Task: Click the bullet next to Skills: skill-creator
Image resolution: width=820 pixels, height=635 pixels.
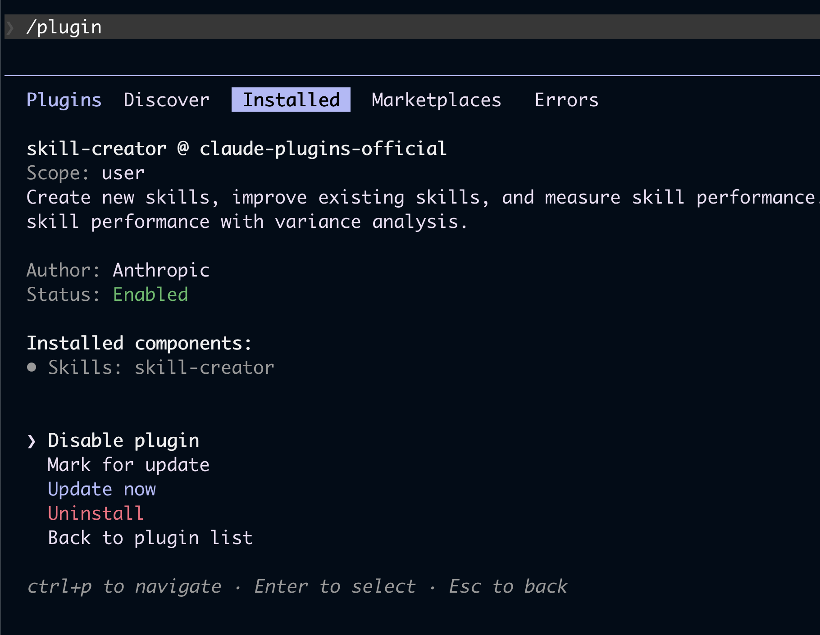Action: tap(32, 367)
